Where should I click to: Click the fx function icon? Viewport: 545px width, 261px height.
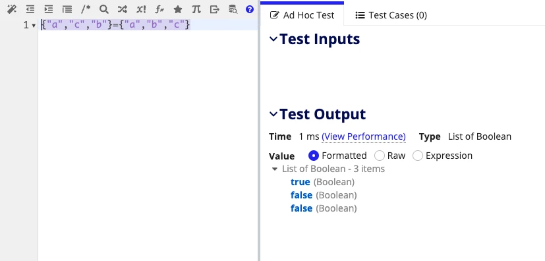[159, 9]
